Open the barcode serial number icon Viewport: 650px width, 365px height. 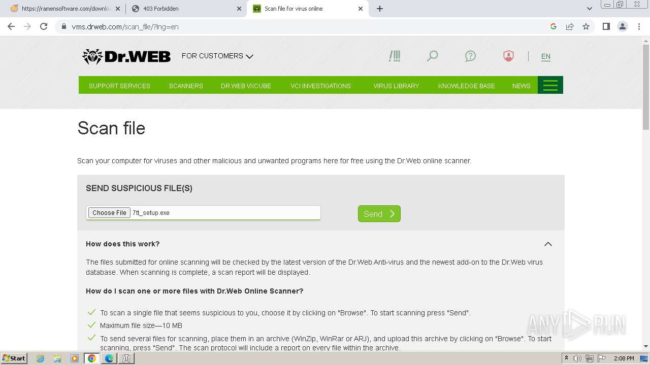[395, 56]
